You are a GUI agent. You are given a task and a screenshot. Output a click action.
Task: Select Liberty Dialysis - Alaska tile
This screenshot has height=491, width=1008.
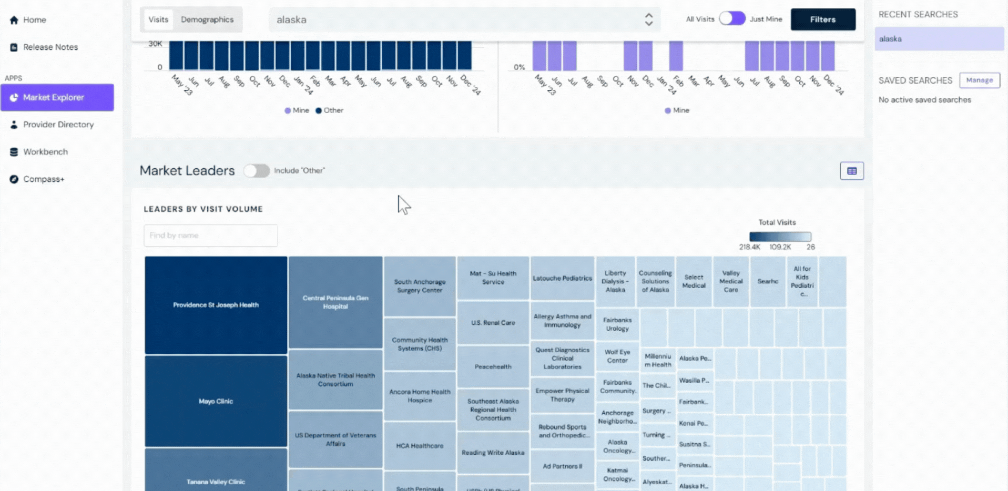click(615, 281)
